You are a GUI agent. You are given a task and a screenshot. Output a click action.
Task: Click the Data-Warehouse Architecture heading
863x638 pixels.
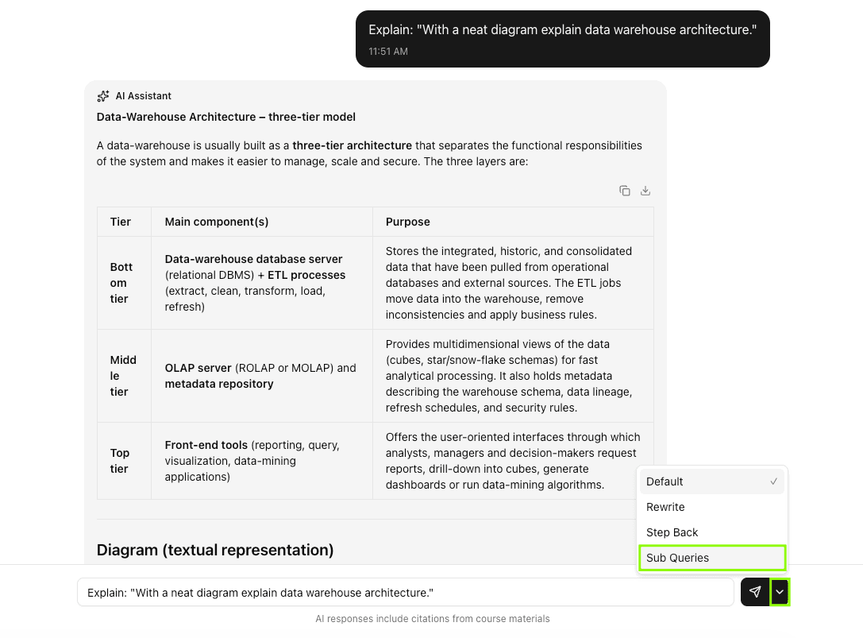click(225, 116)
